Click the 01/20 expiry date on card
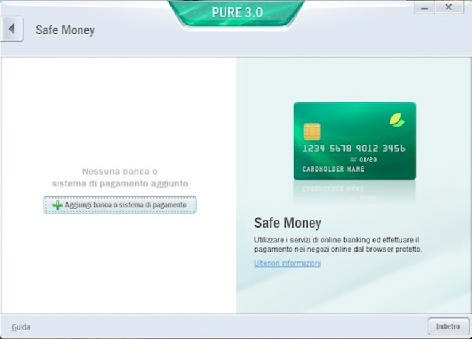 (368, 159)
